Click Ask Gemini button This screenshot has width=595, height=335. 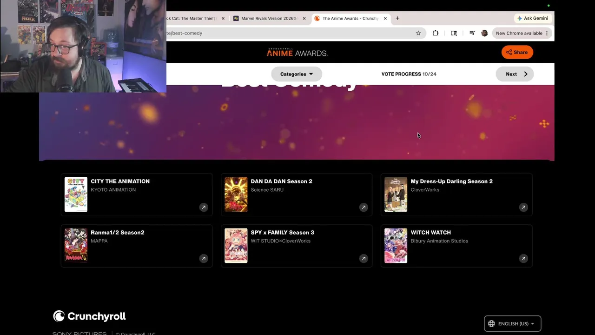click(532, 18)
